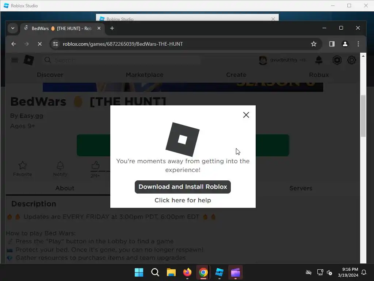Open the Create page
Screen dimensions: 374x281
pyautogui.click(x=236, y=75)
